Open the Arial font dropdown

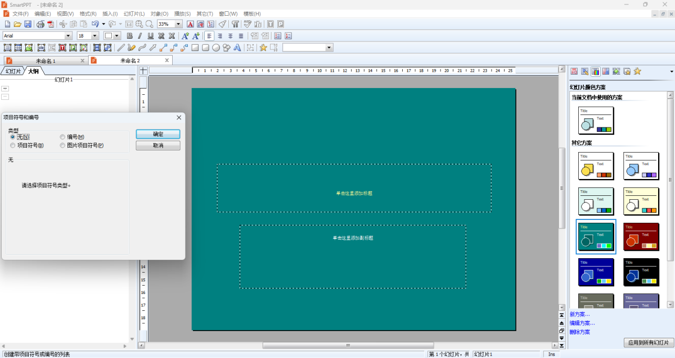[69, 35]
